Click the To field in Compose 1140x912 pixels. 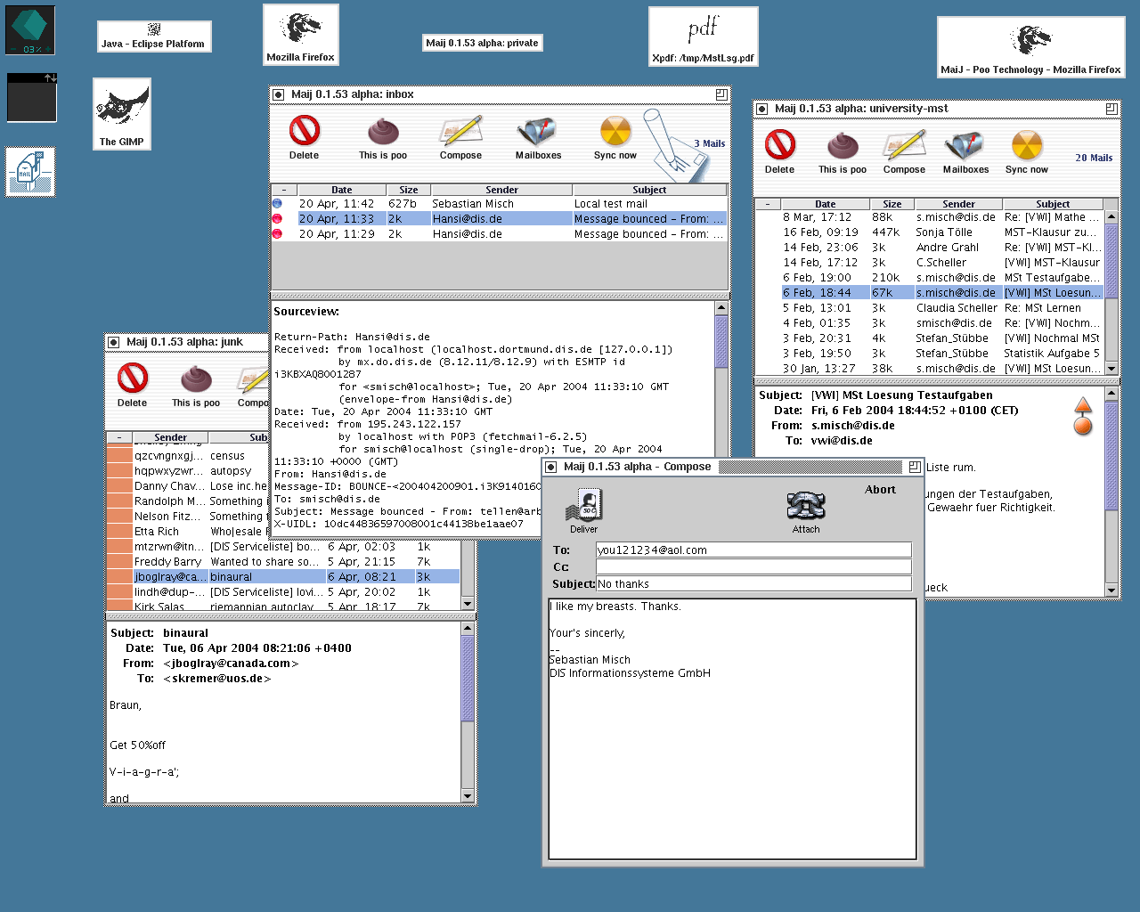[x=753, y=550]
